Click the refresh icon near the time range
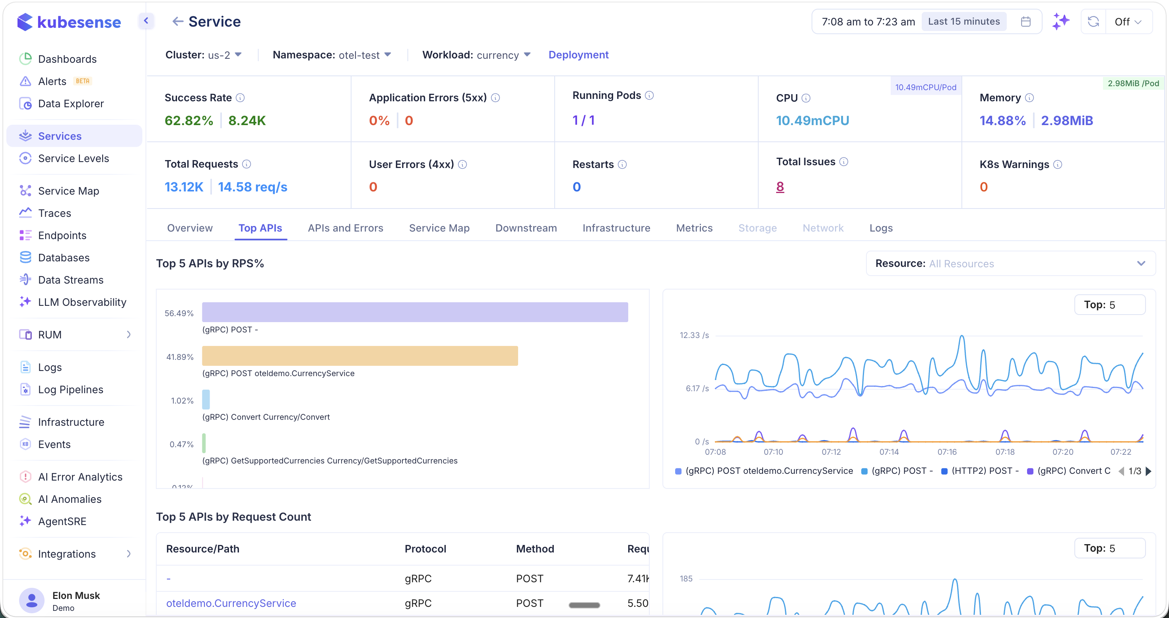This screenshot has width=1169, height=618. coord(1093,21)
